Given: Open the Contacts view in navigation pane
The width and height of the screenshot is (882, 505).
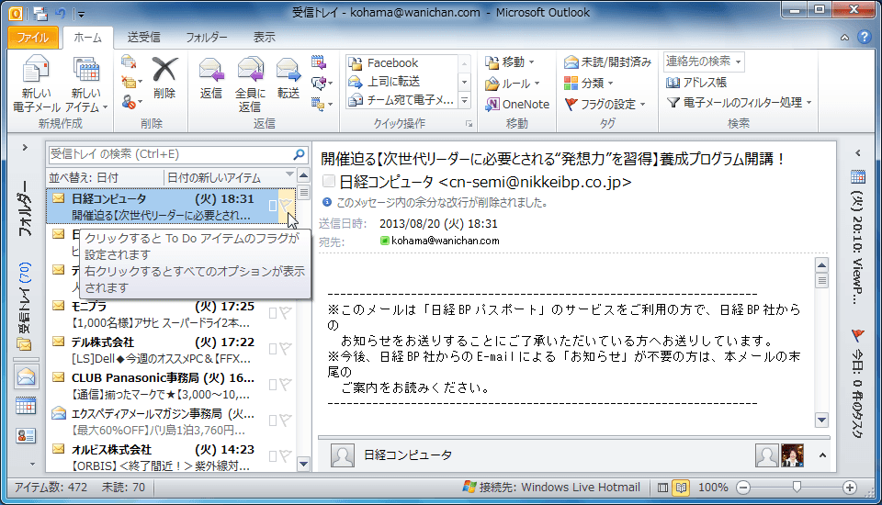Looking at the screenshot, I should [x=26, y=435].
